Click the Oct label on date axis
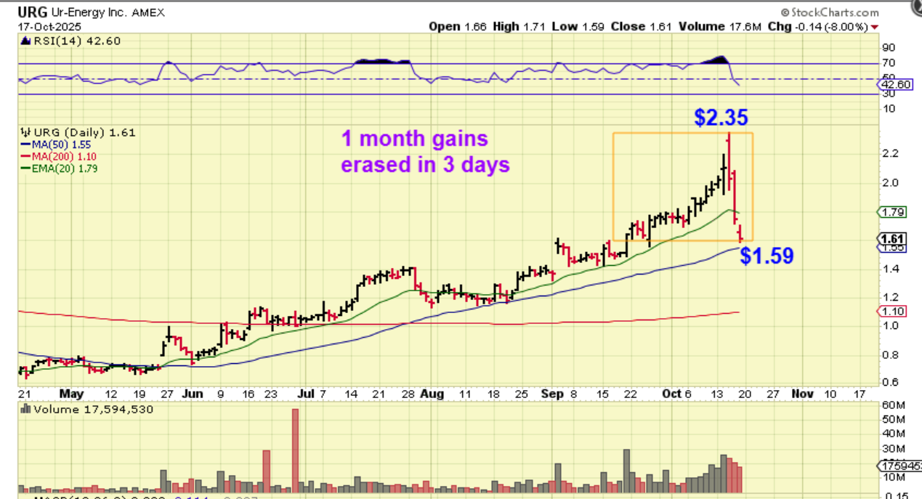 point(673,393)
